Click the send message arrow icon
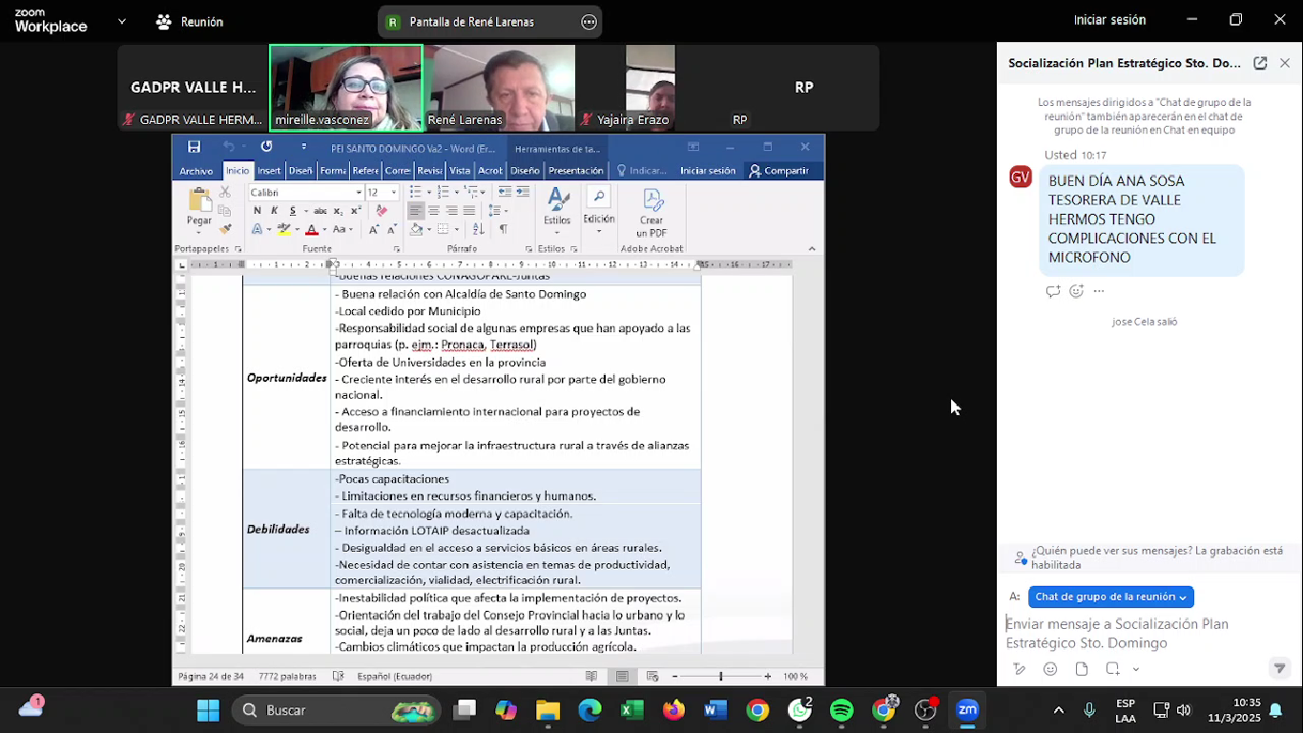 1280,668
